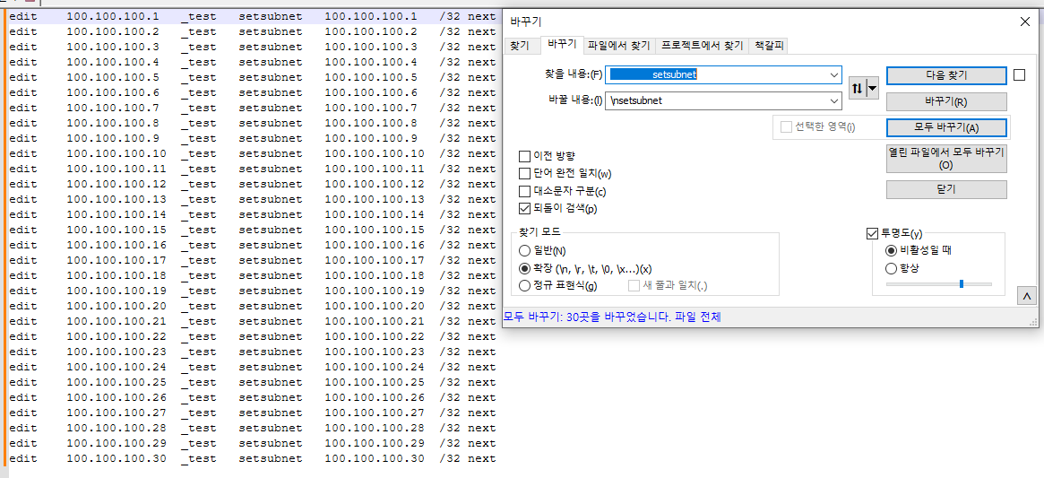Open the 프로젝트에서 찾기 tab
This screenshot has width=1044, height=478.
(x=701, y=46)
